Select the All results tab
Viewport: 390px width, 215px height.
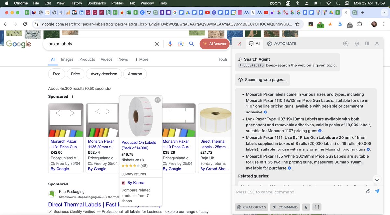click(x=53, y=59)
